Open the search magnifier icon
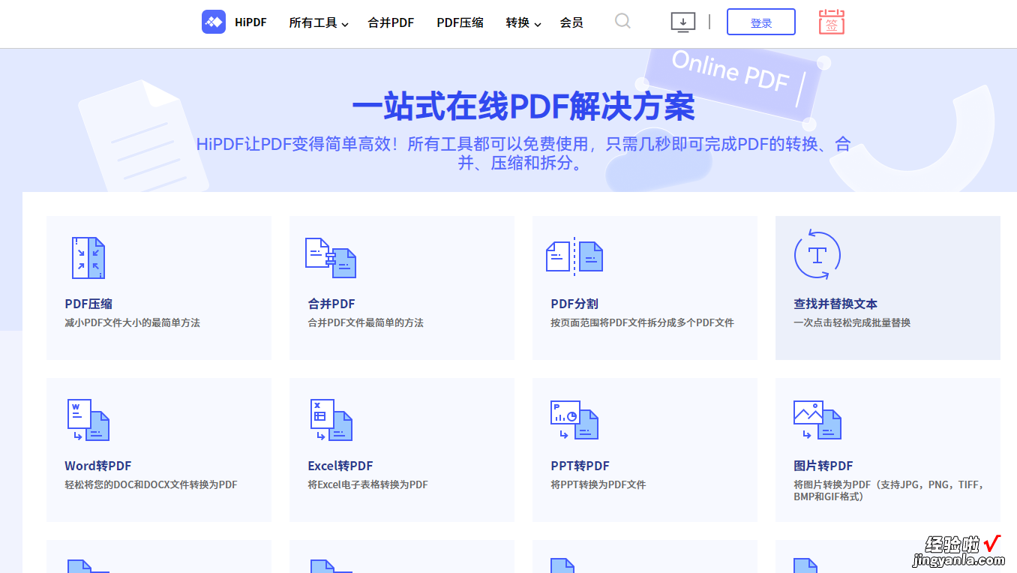This screenshot has width=1017, height=573. pyautogui.click(x=622, y=21)
